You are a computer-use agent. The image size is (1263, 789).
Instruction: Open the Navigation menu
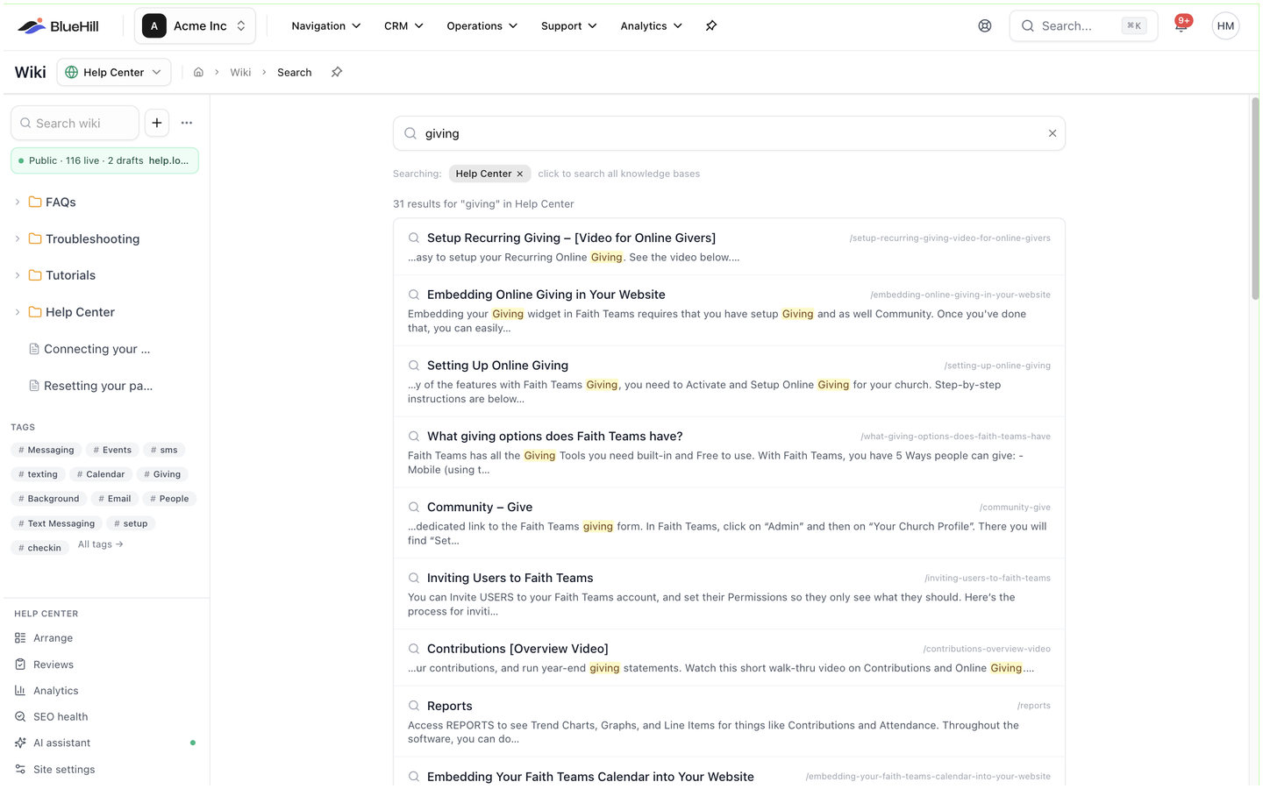point(326,26)
